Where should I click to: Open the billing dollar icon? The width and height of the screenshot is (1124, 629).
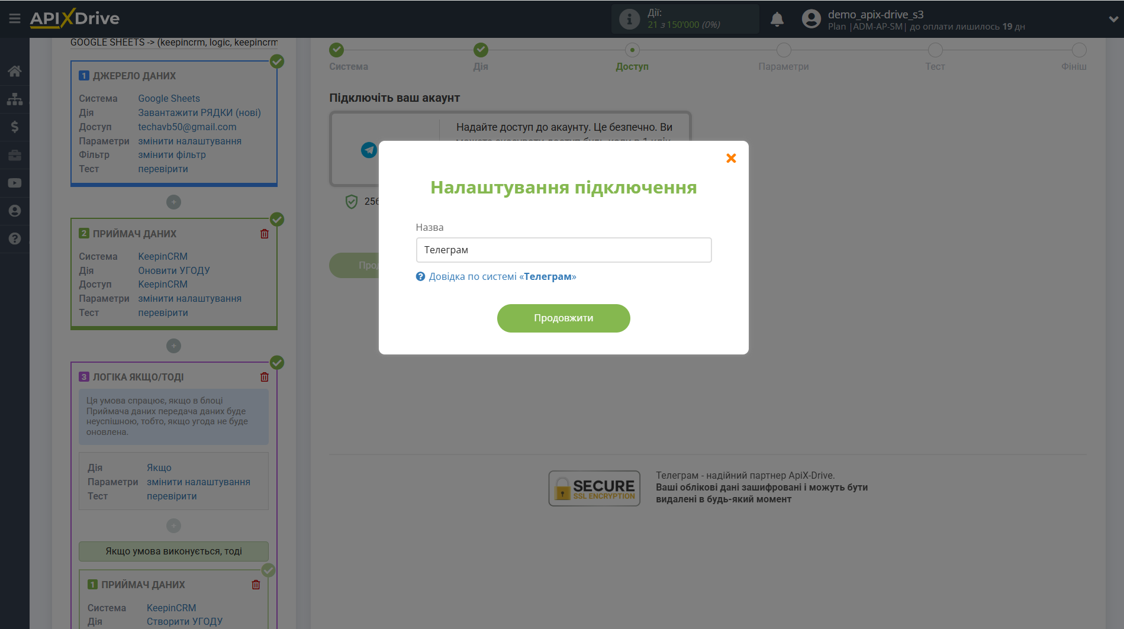click(x=15, y=127)
